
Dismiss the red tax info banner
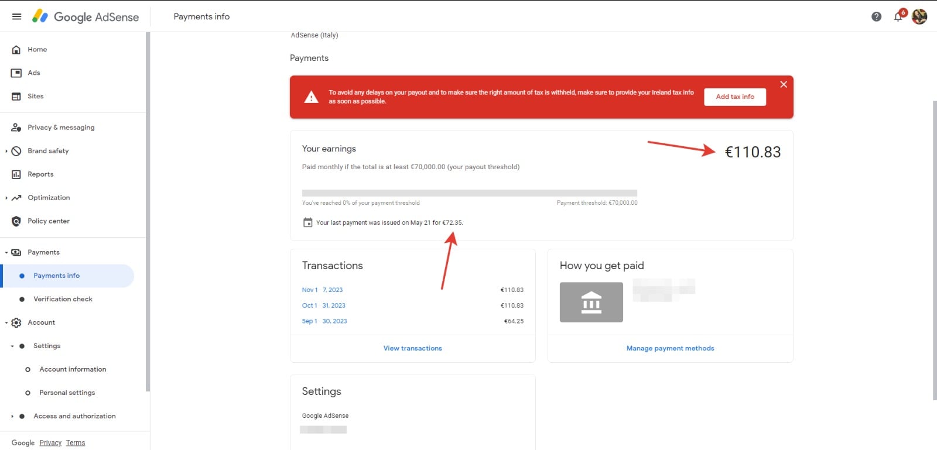click(784, 85)
